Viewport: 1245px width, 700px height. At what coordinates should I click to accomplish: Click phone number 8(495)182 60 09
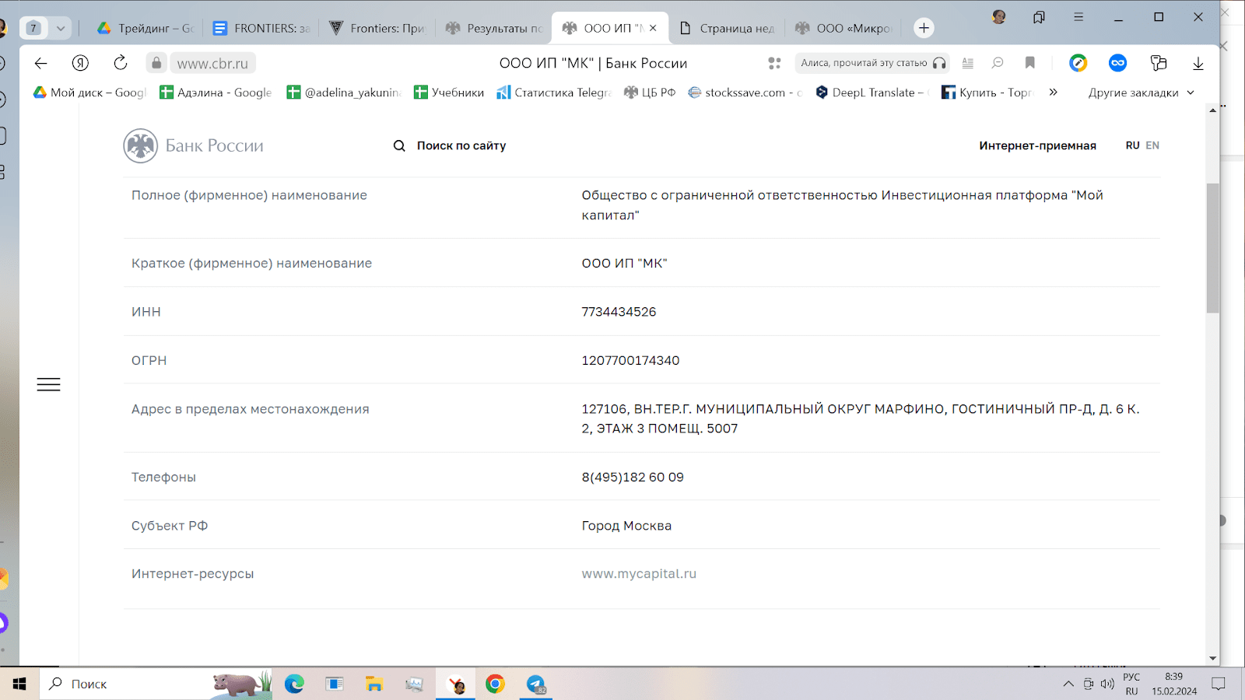pyautogui.click(x=633, y=478)
